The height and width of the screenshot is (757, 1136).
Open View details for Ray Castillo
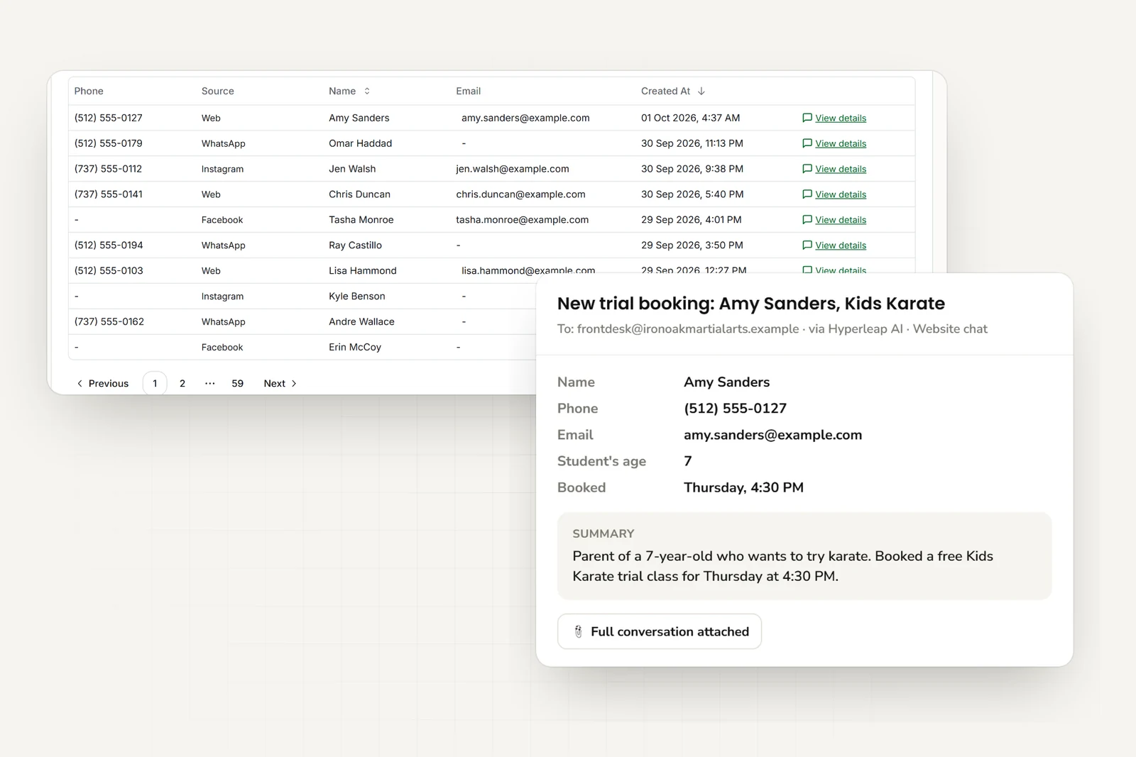click(x=841, y=245)
